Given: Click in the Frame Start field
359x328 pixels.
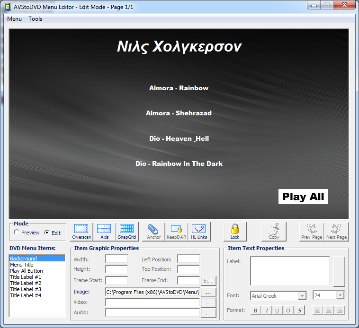Looking at the screenshot, I should click(117, 280).
